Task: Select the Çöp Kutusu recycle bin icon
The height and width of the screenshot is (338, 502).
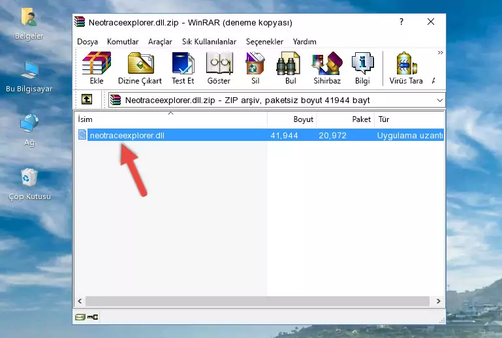Action: [29, 185]
